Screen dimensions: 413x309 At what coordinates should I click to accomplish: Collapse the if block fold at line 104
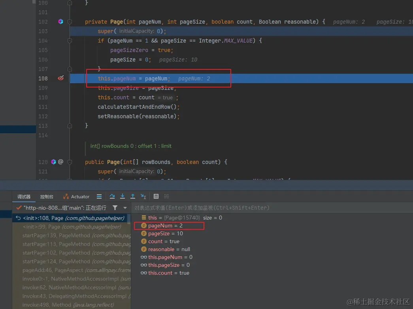[x=70, y=41]
